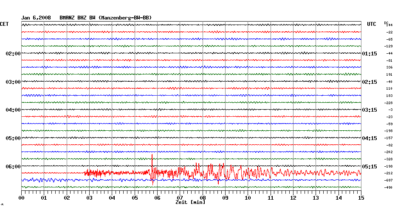This screenshot has width=395, height=209.
Task: Select DC offset value '-212'
Action: click(x=389, y=173)
